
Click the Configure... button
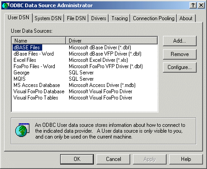[180, 67]
